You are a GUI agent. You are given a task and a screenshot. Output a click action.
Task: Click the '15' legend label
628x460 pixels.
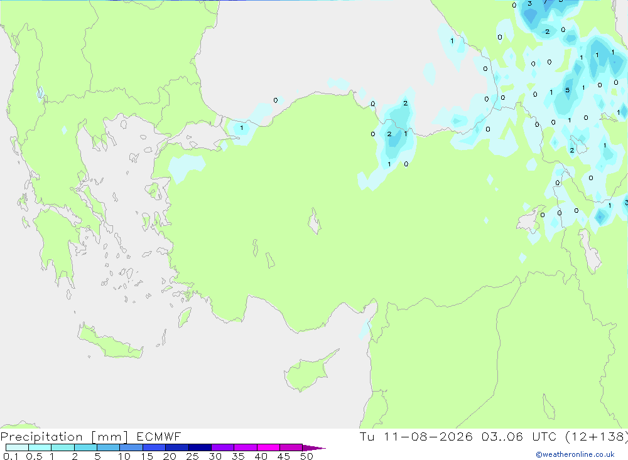click(x=147, y=456)
